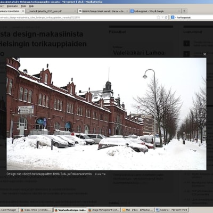Open the search engine selector dropdown
The height and width of the screenshot is (213, 213).
173,18
